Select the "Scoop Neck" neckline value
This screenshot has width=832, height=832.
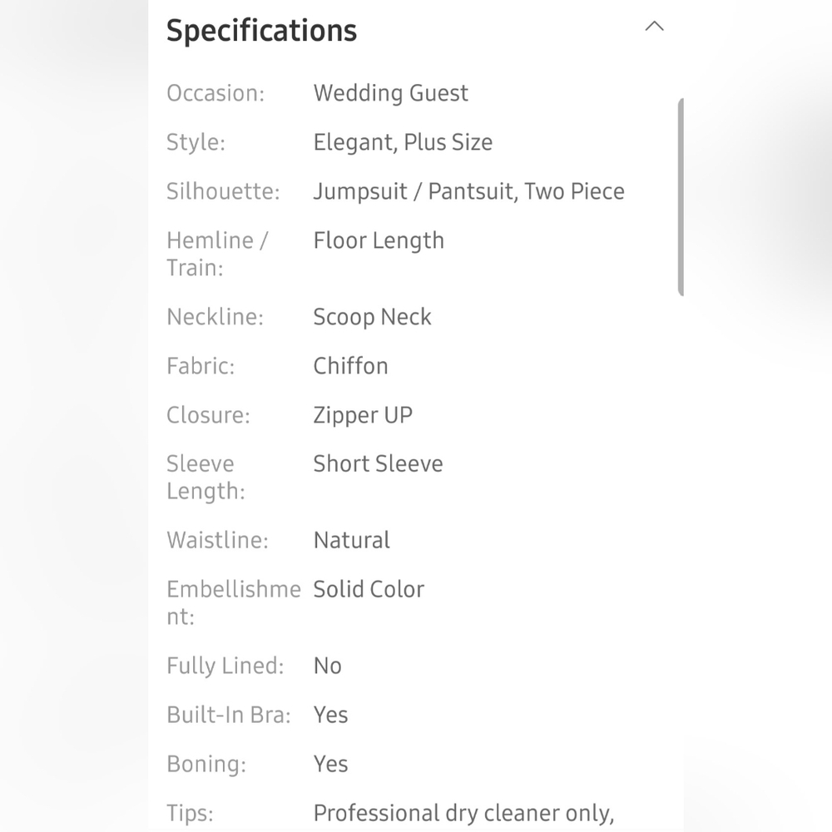(x=372, y=317)
